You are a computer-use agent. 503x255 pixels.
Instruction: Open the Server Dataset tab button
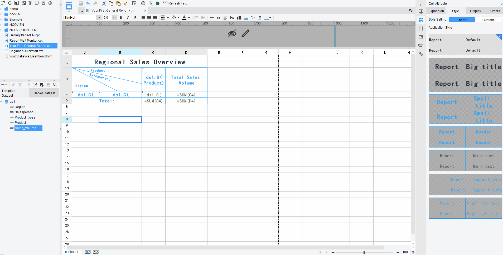pyautogui.click(x=44, y=93)
